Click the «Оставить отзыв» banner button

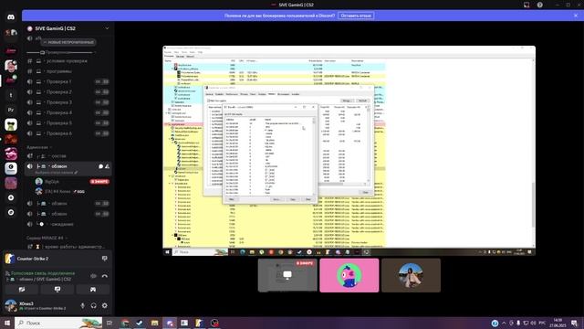click(x=356, y=16)
